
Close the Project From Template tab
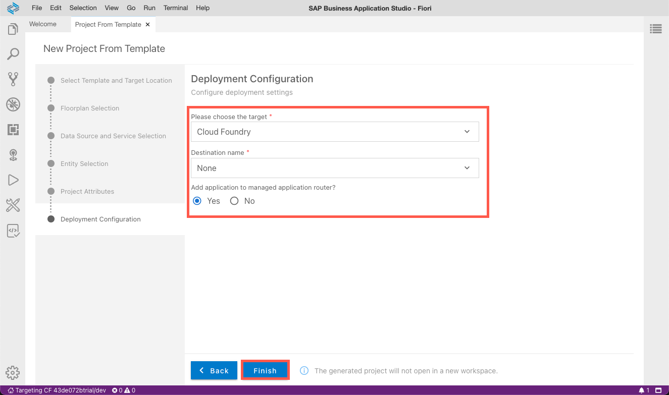[x=147, y=24]
